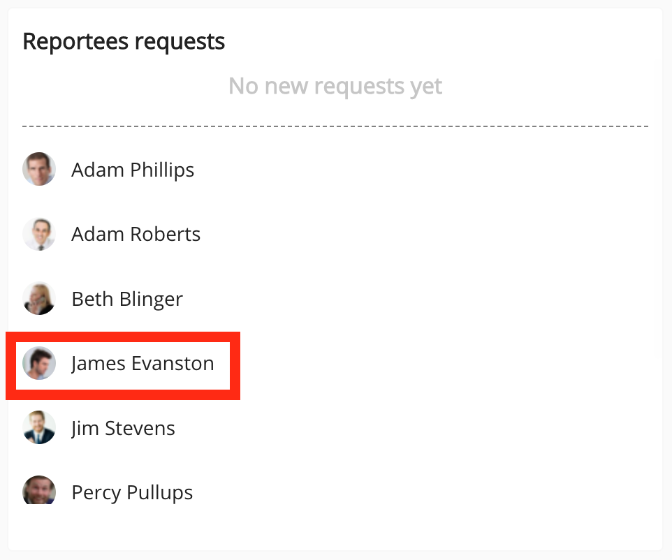This screenshot has width=672, height=560.
Task: Choose Jim Stevens from the reportees list
Action: pos(123,428)
